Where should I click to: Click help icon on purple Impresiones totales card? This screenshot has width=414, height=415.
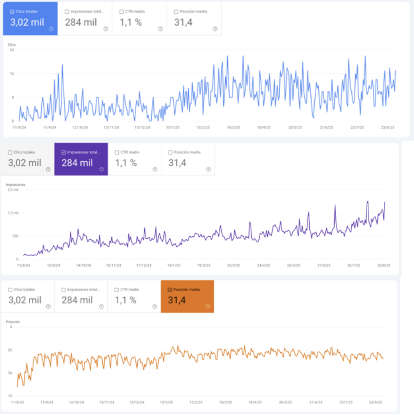102,169
